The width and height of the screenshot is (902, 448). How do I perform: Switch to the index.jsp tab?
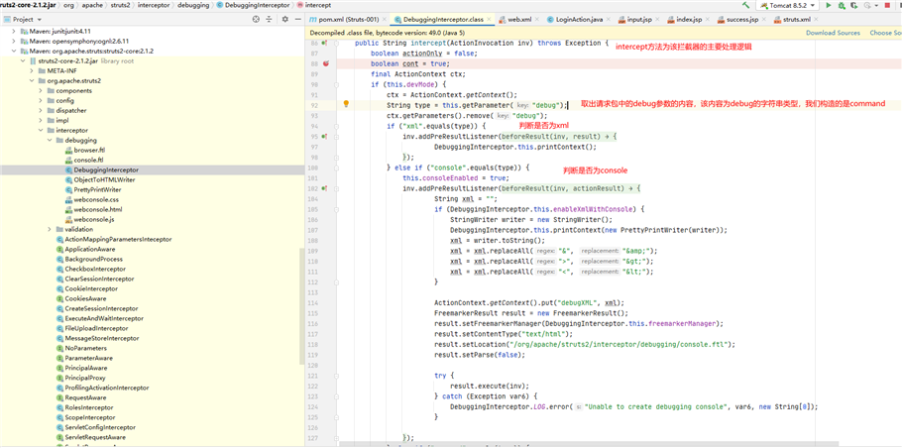tap(688, 20)
